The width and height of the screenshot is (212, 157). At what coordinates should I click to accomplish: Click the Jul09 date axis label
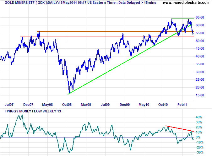point(105,105)
